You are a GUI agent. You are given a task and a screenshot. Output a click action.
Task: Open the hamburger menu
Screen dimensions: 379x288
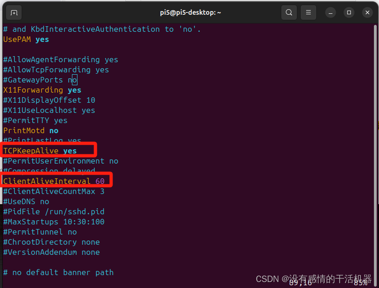pyautogui.click(x=308, y=12)
